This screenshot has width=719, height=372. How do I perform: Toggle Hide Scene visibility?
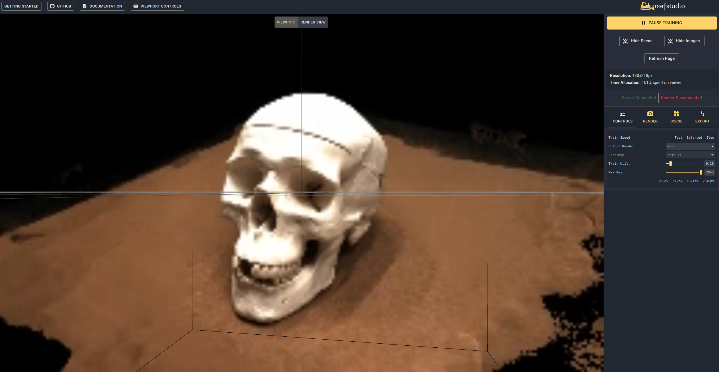pyautogui.click(x=638, y=41)
